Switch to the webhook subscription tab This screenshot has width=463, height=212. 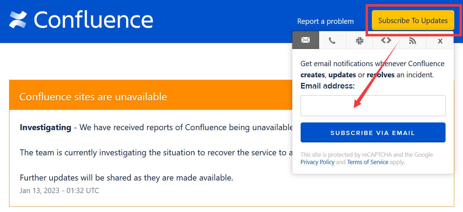tap(386, 40)
